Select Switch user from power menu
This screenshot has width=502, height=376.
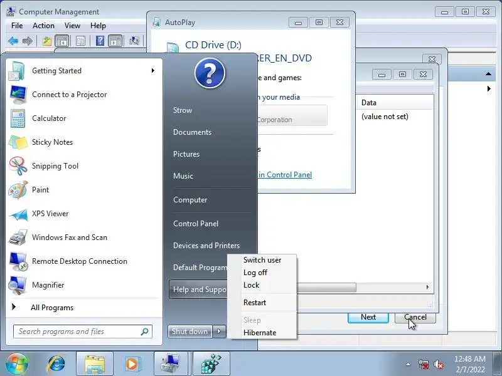262,260
